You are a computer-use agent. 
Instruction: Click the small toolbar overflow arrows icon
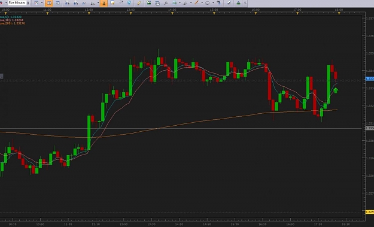245,3
